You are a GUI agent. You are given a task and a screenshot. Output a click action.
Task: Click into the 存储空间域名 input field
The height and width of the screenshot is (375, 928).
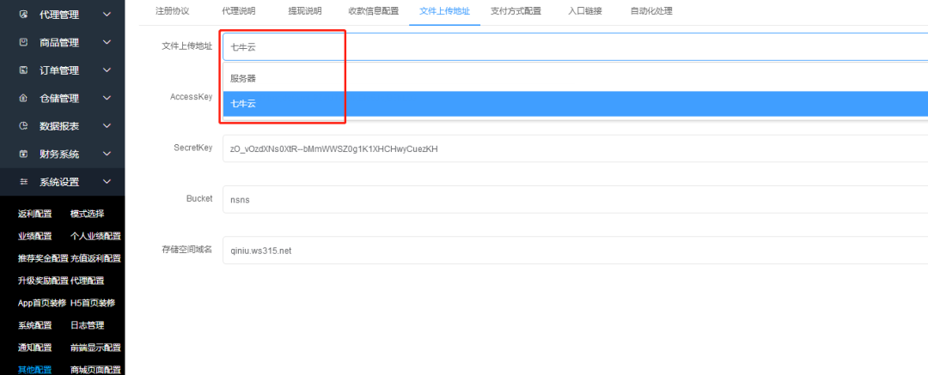tap(575, 251)
